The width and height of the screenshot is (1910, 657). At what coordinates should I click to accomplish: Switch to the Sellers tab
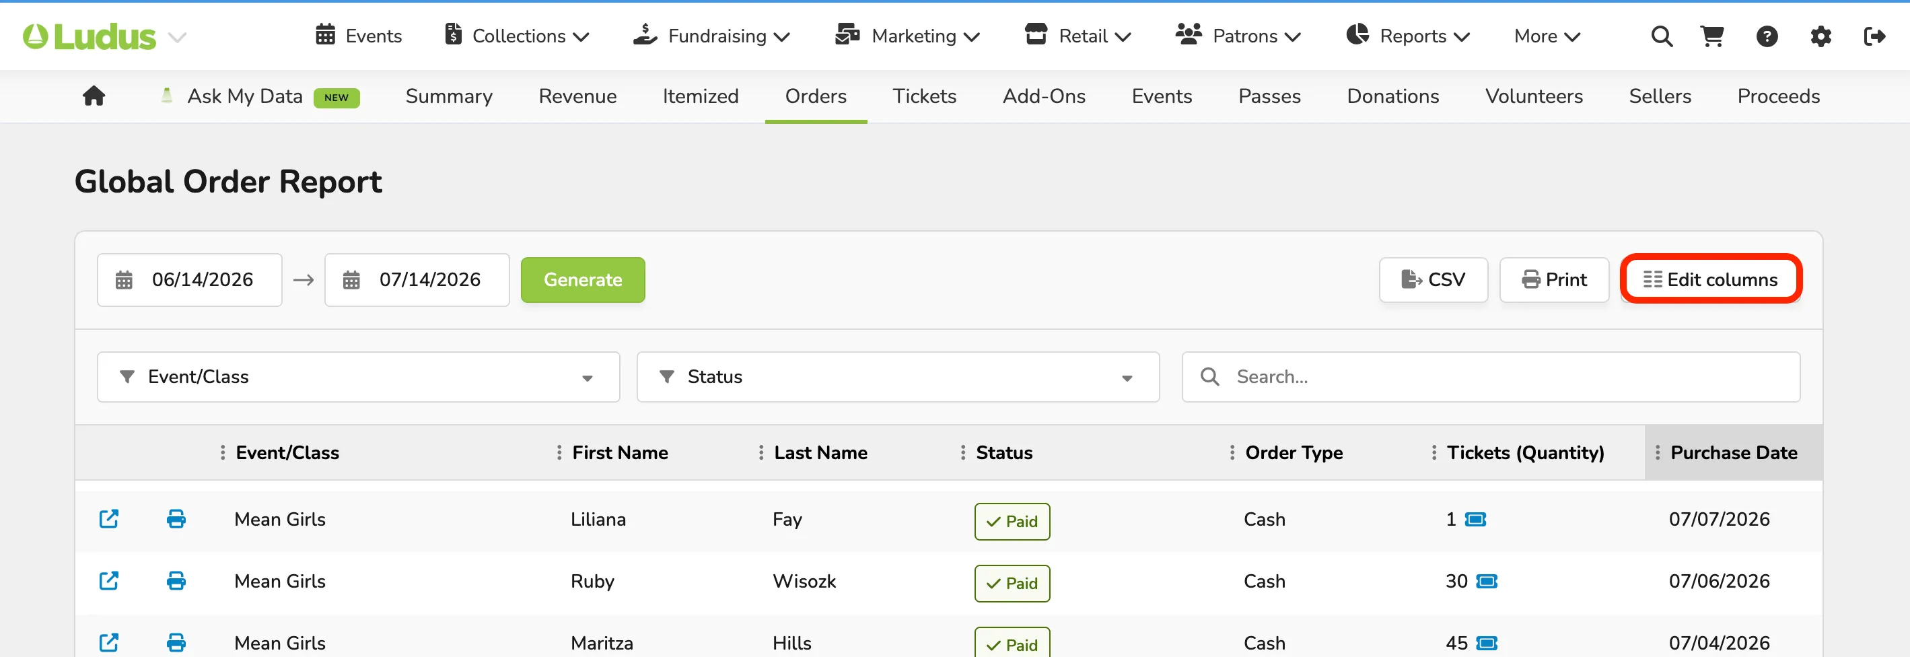coord(1660,96)
